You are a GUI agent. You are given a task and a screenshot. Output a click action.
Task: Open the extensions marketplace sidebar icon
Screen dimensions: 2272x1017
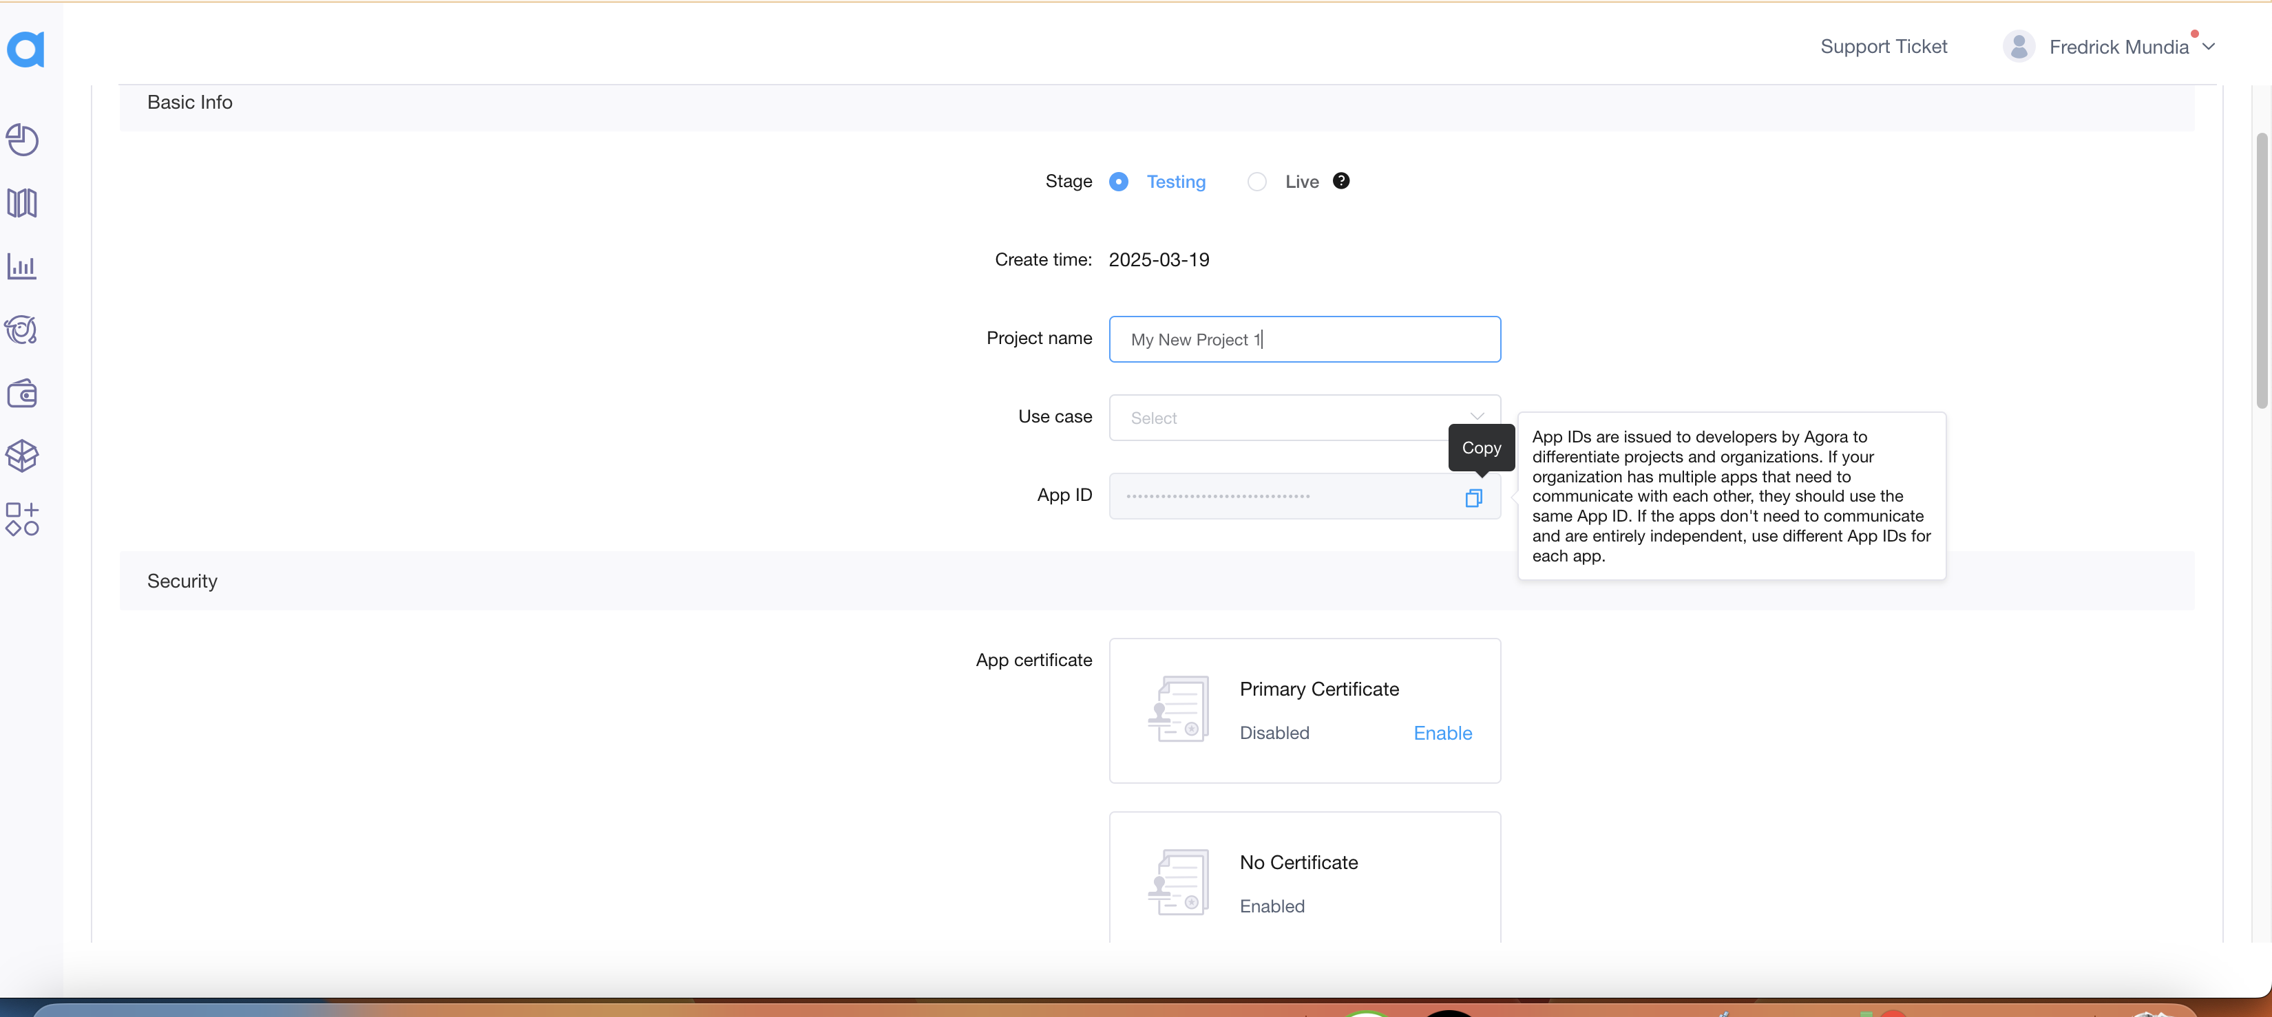coord(22,519)
